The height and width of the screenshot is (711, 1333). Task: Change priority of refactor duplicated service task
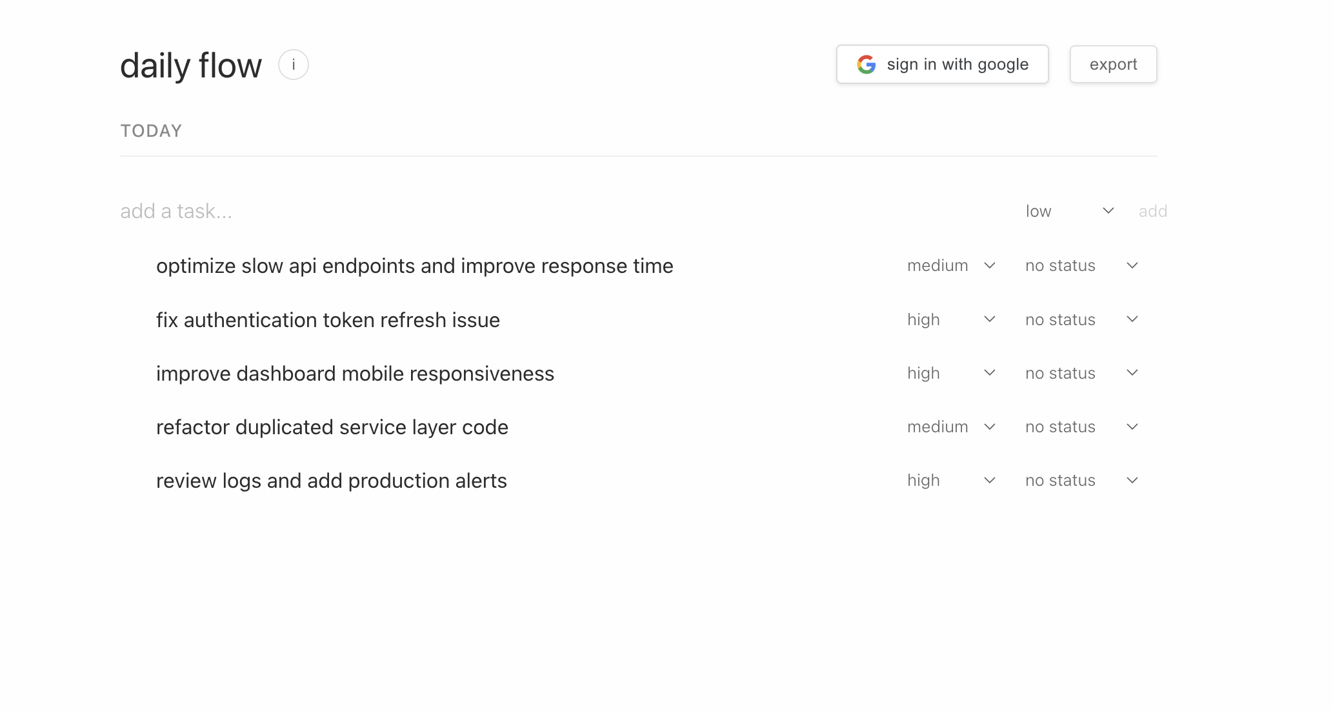pos(951,427)
